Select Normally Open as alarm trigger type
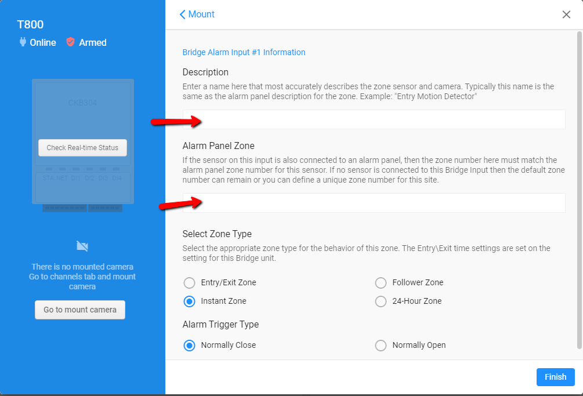 (x=381, y=345)
